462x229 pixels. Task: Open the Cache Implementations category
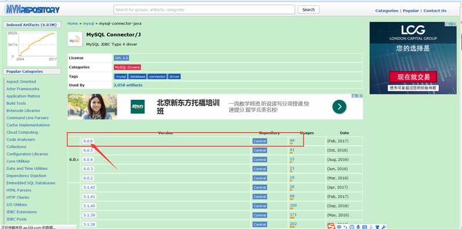(28, 125)
